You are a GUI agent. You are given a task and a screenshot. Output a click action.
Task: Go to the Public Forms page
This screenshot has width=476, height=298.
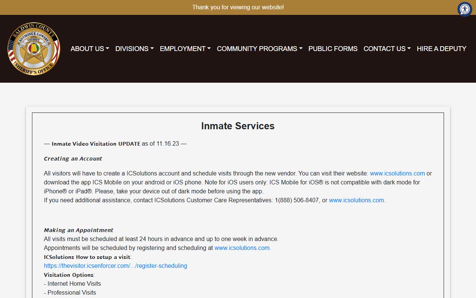pyautogui.click(x=333, y=49)
